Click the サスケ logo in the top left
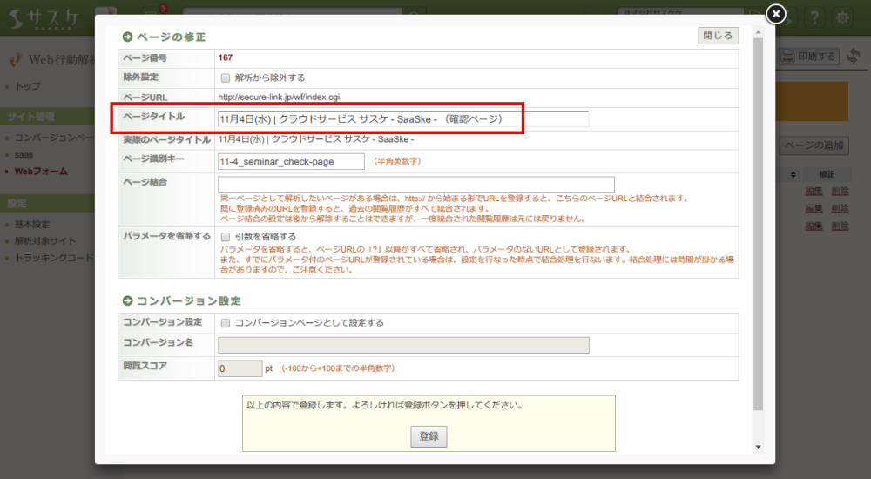Image resolution: width=871 pixels, height=479 pixels. click(44, 17)
